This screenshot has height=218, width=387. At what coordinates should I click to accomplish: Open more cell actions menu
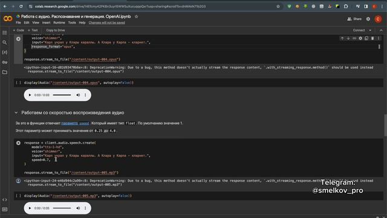point(379,38)
